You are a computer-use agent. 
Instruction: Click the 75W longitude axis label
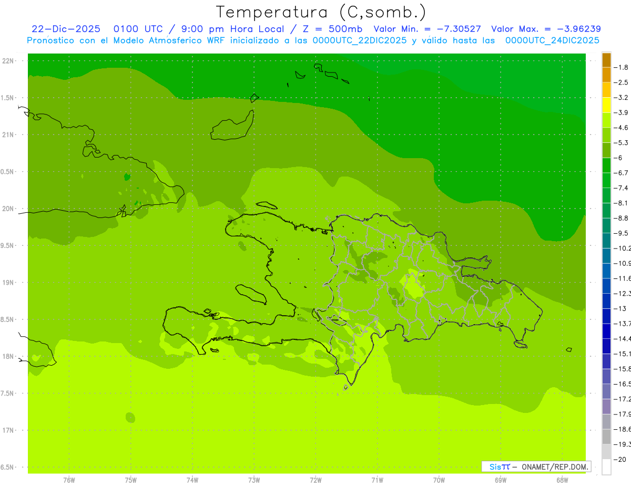pos(131,480)
